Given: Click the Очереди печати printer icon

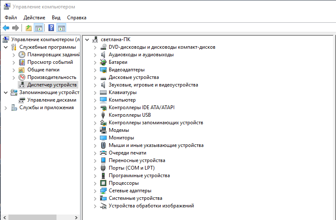Looking at the screenshot, I should 103,153.
